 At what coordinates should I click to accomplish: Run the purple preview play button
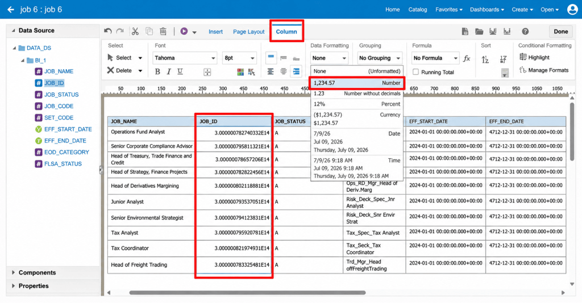[x=184, y=31]
